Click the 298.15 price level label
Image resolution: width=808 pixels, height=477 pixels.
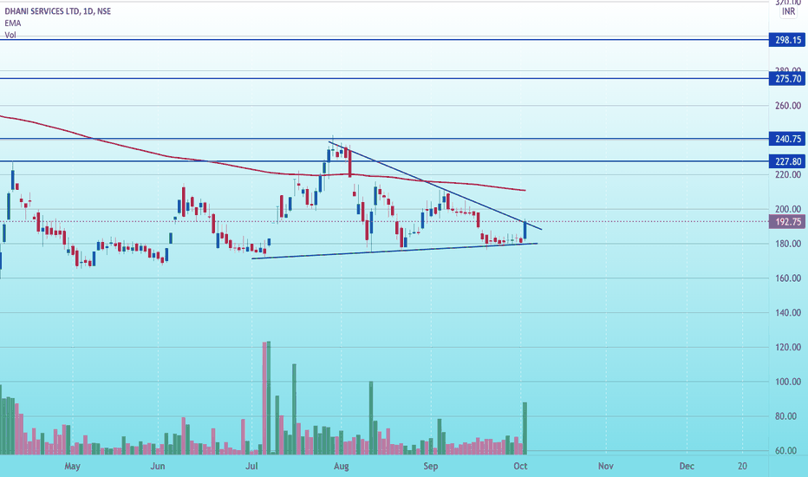pos(787,40)
